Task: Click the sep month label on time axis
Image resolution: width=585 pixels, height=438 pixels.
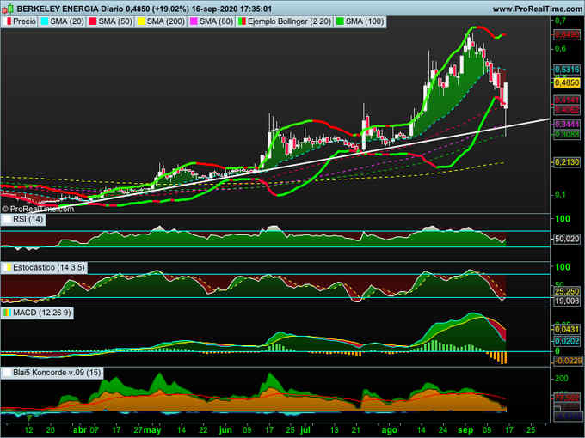Action: tap(465, 429)
